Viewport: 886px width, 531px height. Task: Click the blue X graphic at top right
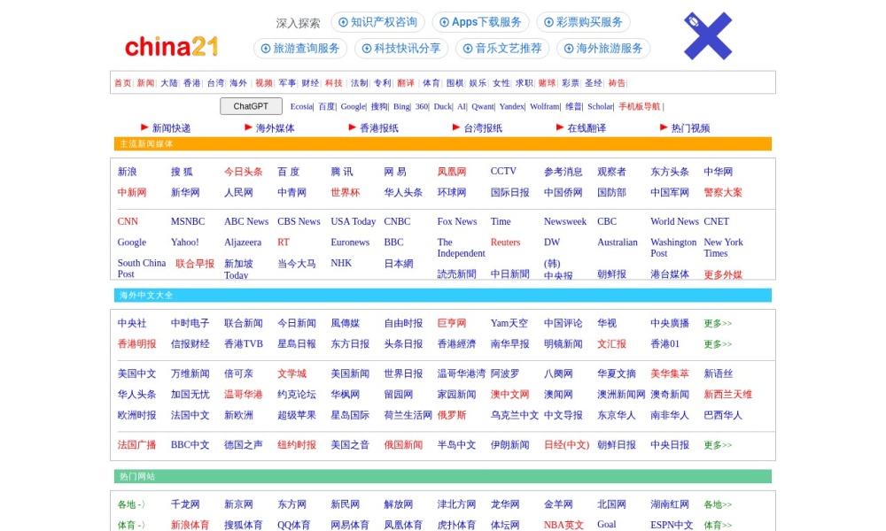coord(707,36)
